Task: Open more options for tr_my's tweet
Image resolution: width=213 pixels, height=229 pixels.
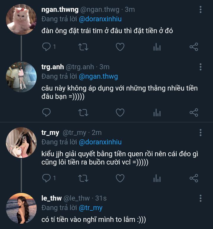Action: pos(201,132)
